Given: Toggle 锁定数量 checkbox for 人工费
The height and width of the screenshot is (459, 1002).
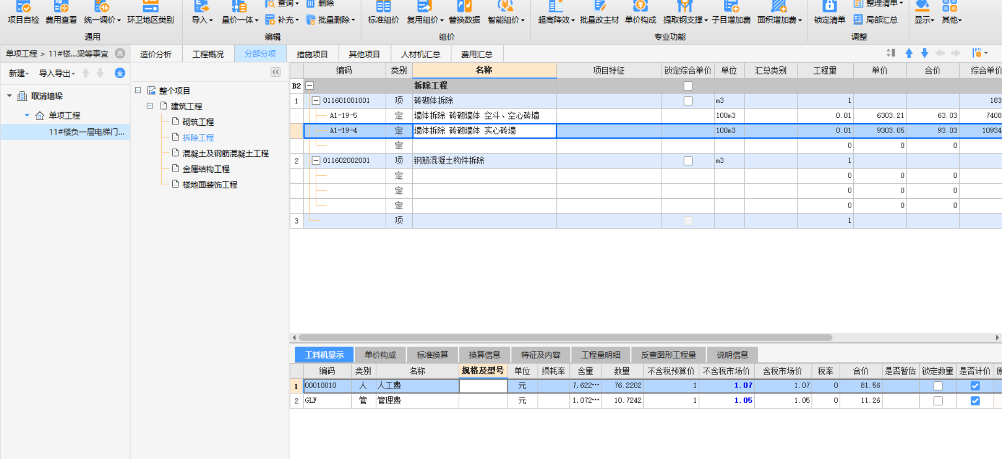Looking at the screenshot, I should (x=938, y=386).
